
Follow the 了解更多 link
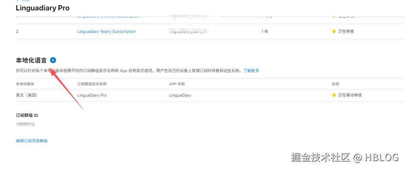coord(251,70)
